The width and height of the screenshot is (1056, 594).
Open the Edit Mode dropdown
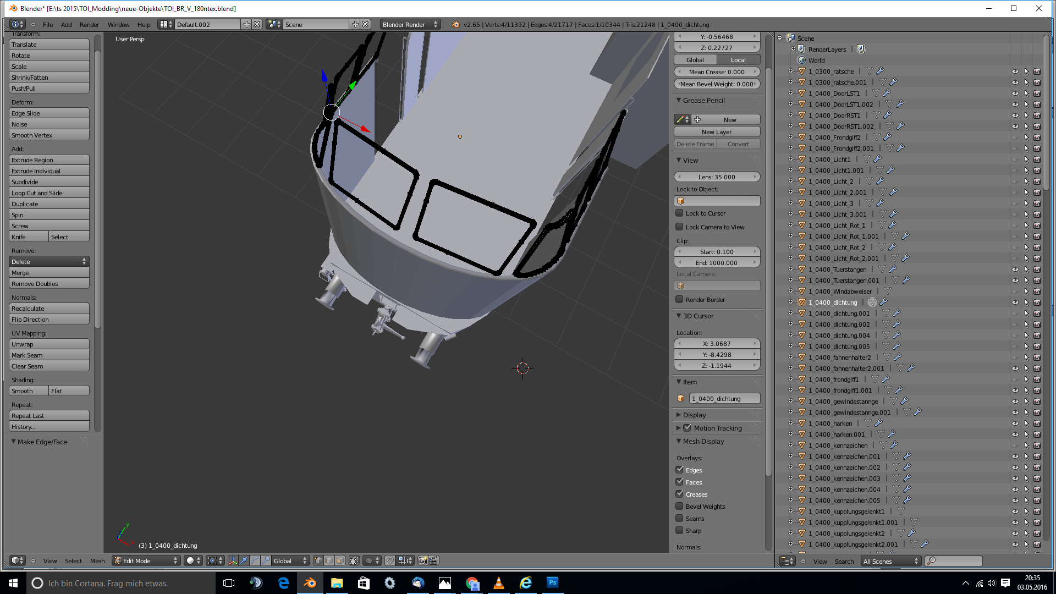146,560
